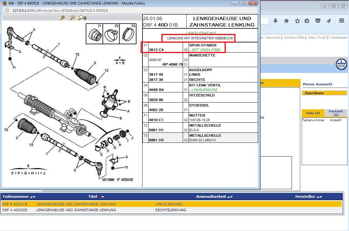Show bookmarks list icon in toolbar
This screenshot has height=231, width=349.
pos(307,21)
